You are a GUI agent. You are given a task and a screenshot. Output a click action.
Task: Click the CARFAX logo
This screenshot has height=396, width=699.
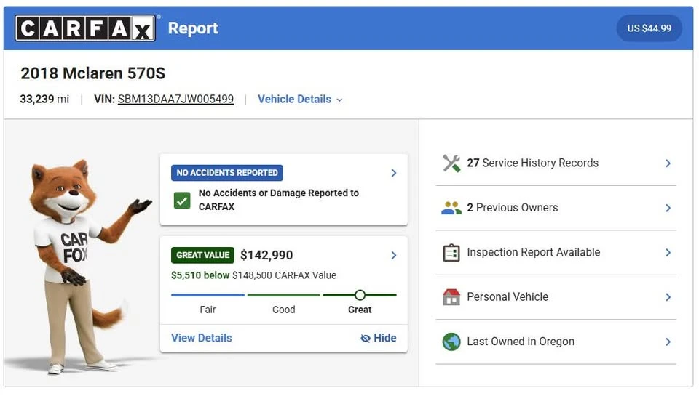click(85, 28)
